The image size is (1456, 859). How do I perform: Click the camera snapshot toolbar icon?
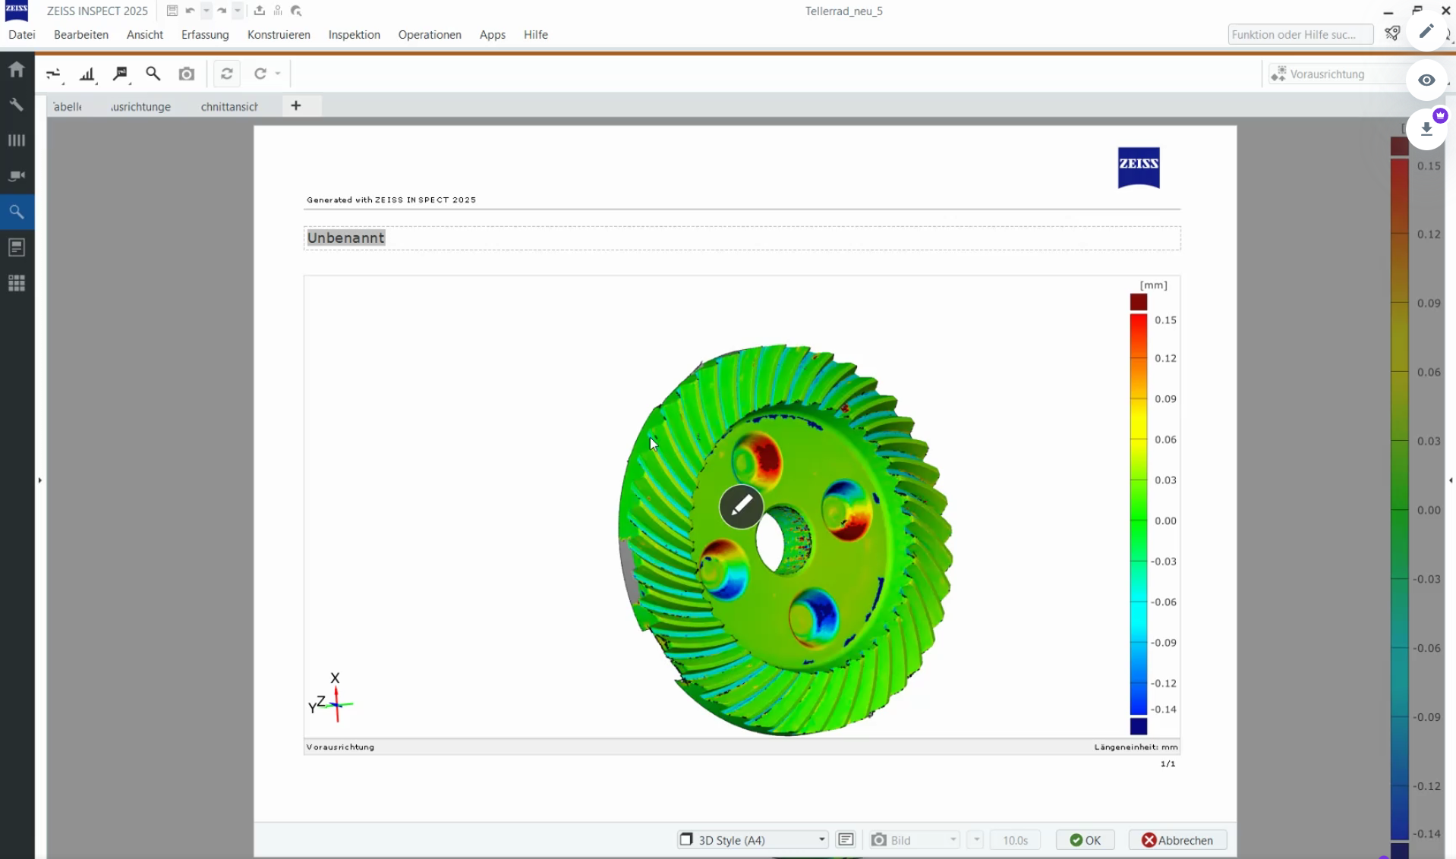pyautogui.click(x=187, y=74)
